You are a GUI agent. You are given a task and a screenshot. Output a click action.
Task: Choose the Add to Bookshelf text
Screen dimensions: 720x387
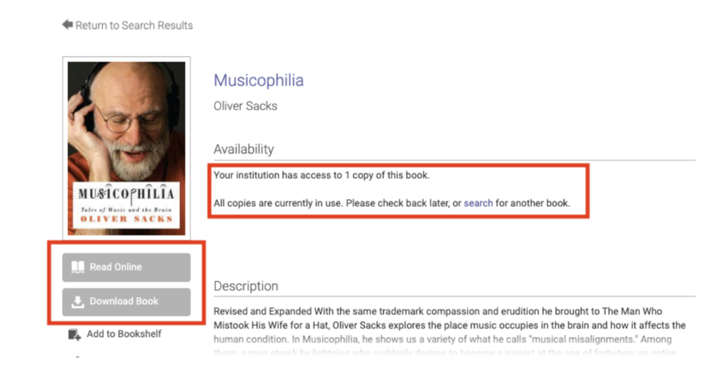click(x=124, y=334)
